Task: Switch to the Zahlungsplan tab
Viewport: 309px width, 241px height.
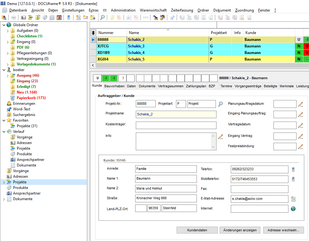Action: [196, 86]
